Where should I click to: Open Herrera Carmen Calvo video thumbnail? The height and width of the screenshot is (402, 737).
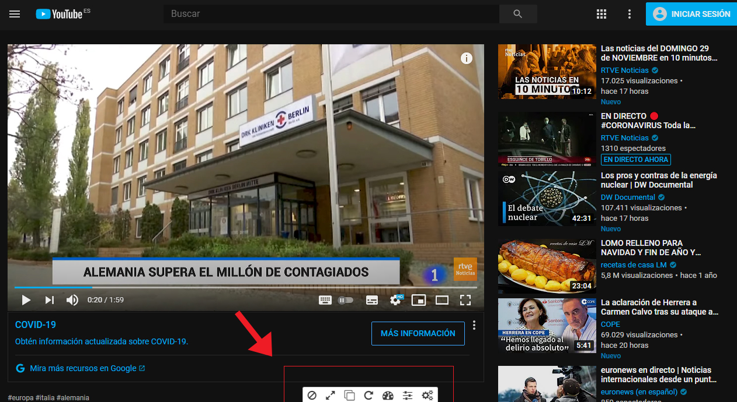pos(547,326)
